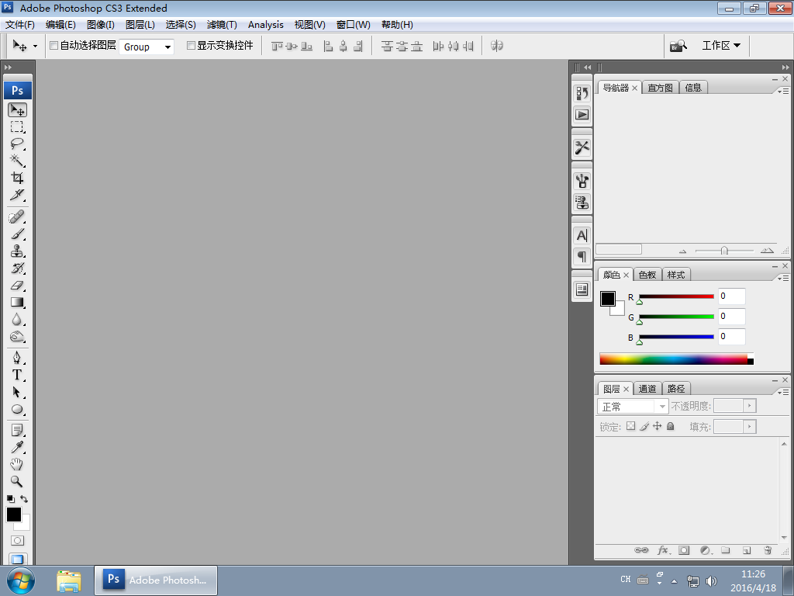Enable 自动选择图层 checkbox
Screen dimensions: 794x596
point(54,46)
